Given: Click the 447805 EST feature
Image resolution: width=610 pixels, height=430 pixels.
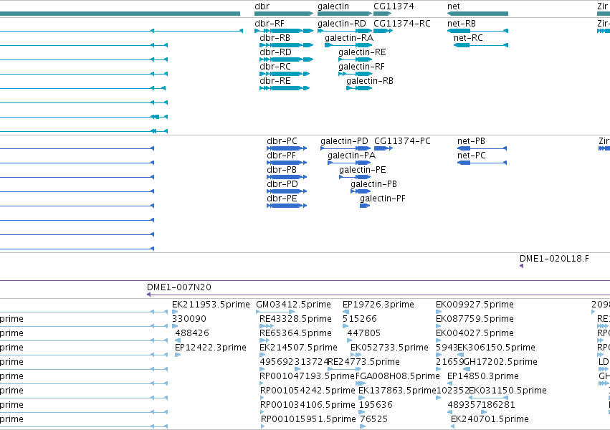Looking at the screenshot, I should point(349,340).
